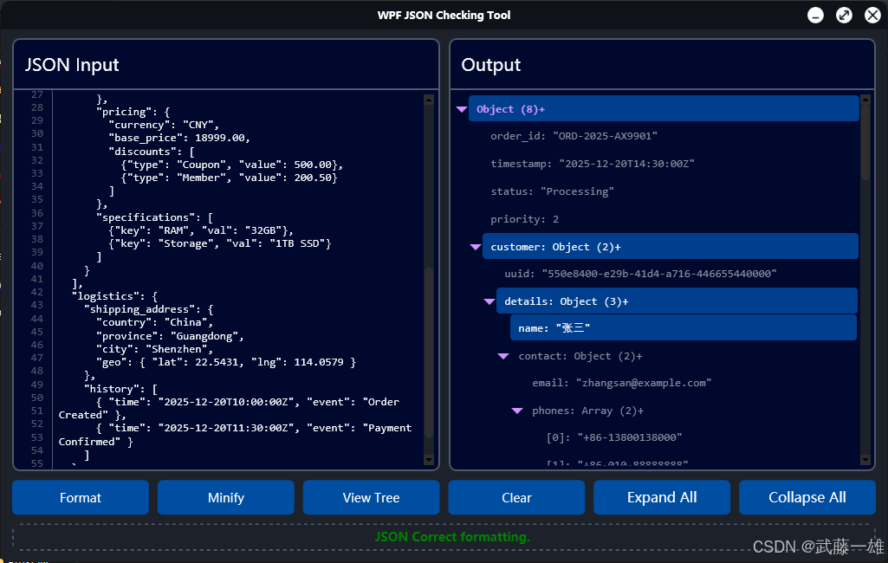
Task: Select the timestamp tree row
Action: [x=593, y=164]
